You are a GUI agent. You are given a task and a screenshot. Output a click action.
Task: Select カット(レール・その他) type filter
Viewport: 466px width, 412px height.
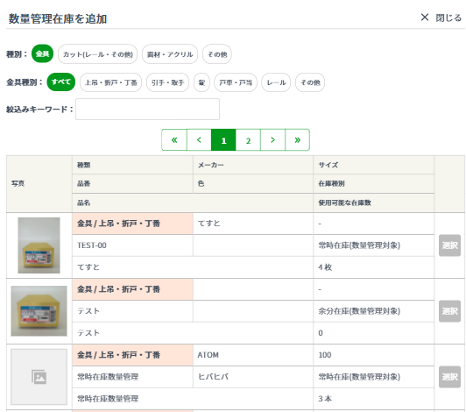[x=97, y=54]
